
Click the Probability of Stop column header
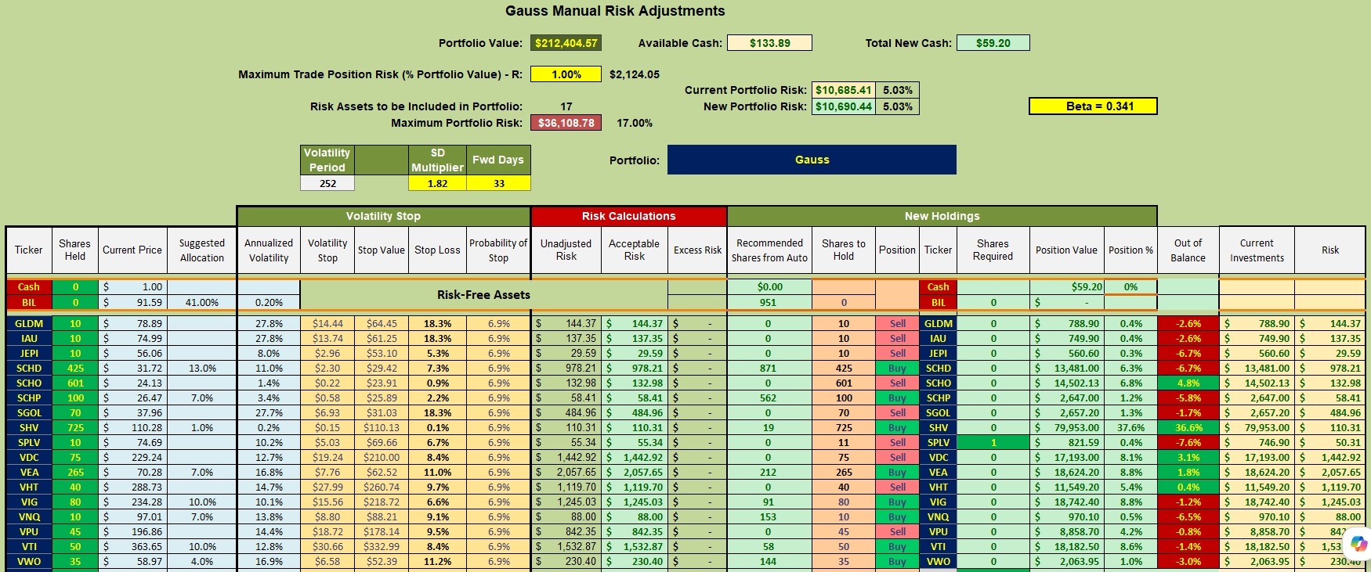(x=498, y=250)
